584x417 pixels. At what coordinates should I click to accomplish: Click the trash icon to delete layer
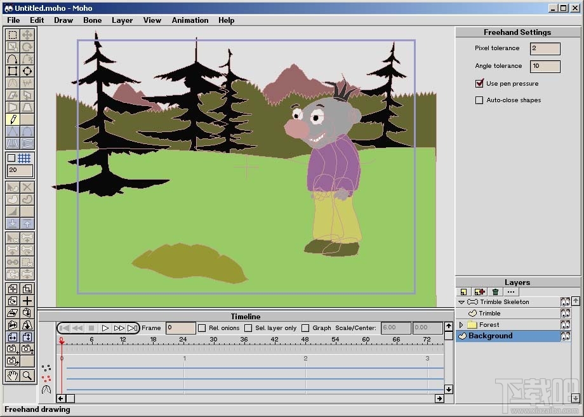(495, 292)
